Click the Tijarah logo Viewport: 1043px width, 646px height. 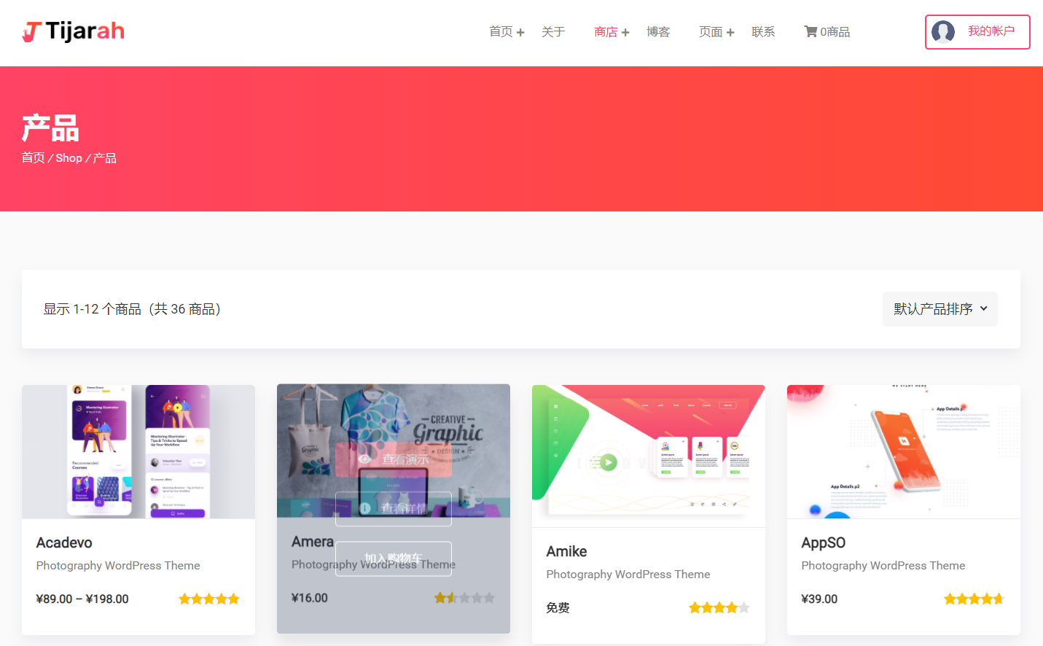[x=73, y=32]
